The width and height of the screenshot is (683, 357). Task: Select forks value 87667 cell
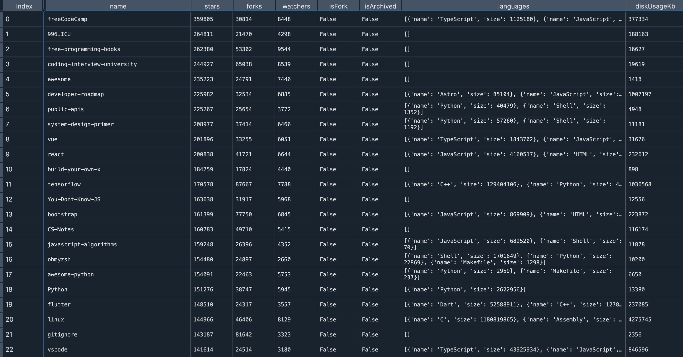click(x=243, y=184)
